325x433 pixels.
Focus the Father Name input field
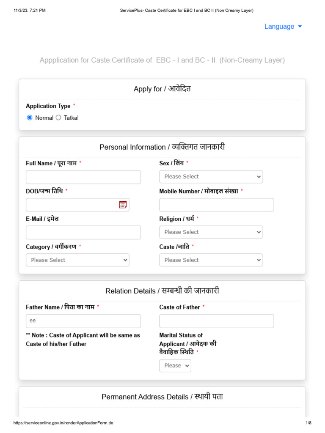83,321
